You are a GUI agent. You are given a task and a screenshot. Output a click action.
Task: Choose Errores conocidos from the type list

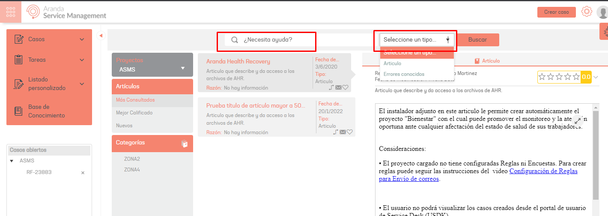(x=417, y=74)
